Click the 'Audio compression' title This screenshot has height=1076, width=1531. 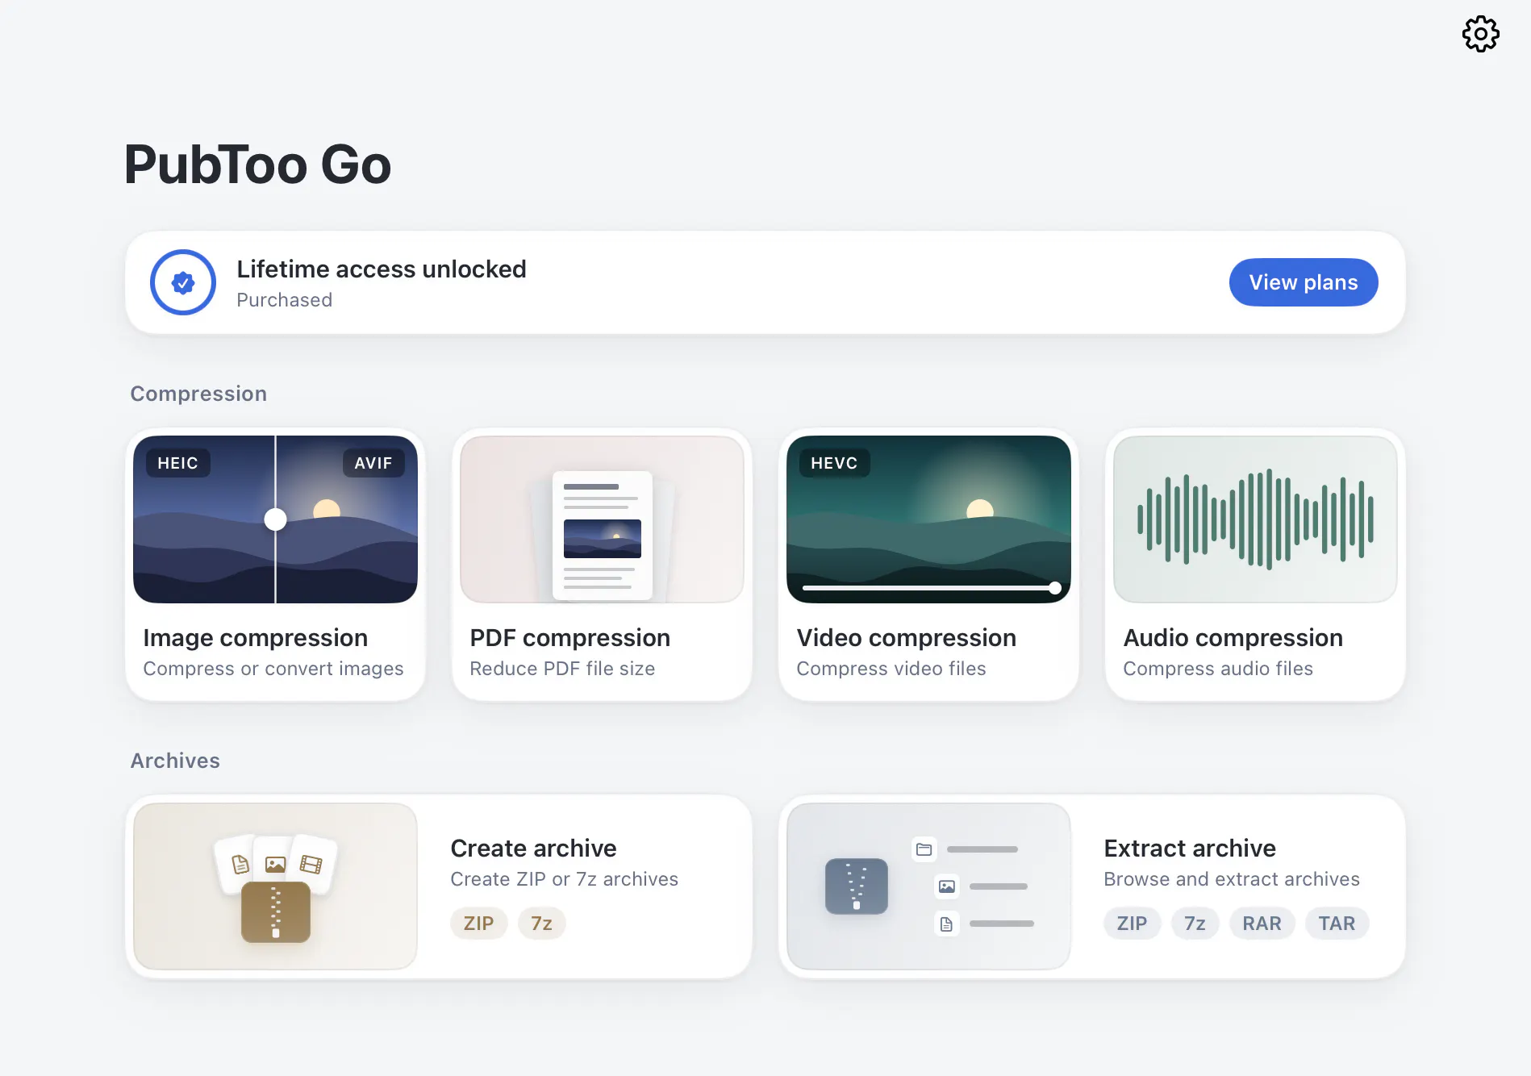pos(1233,638)
